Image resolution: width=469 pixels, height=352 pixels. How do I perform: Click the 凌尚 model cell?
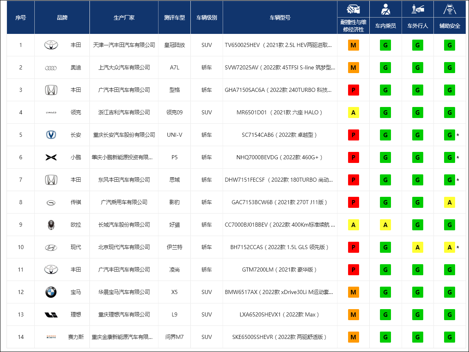(x=174, y=270)
